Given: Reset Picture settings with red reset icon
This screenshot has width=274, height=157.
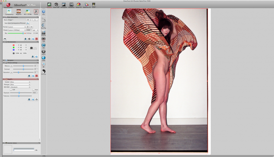Looking at the screenshot, I should [x=36, y=76].
